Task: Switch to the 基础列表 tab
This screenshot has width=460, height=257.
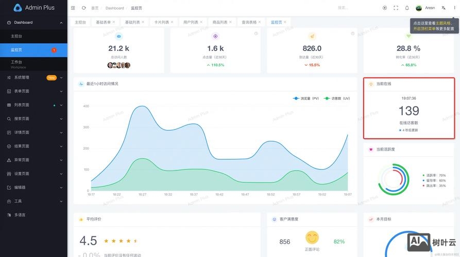Action: click(134, 22)
